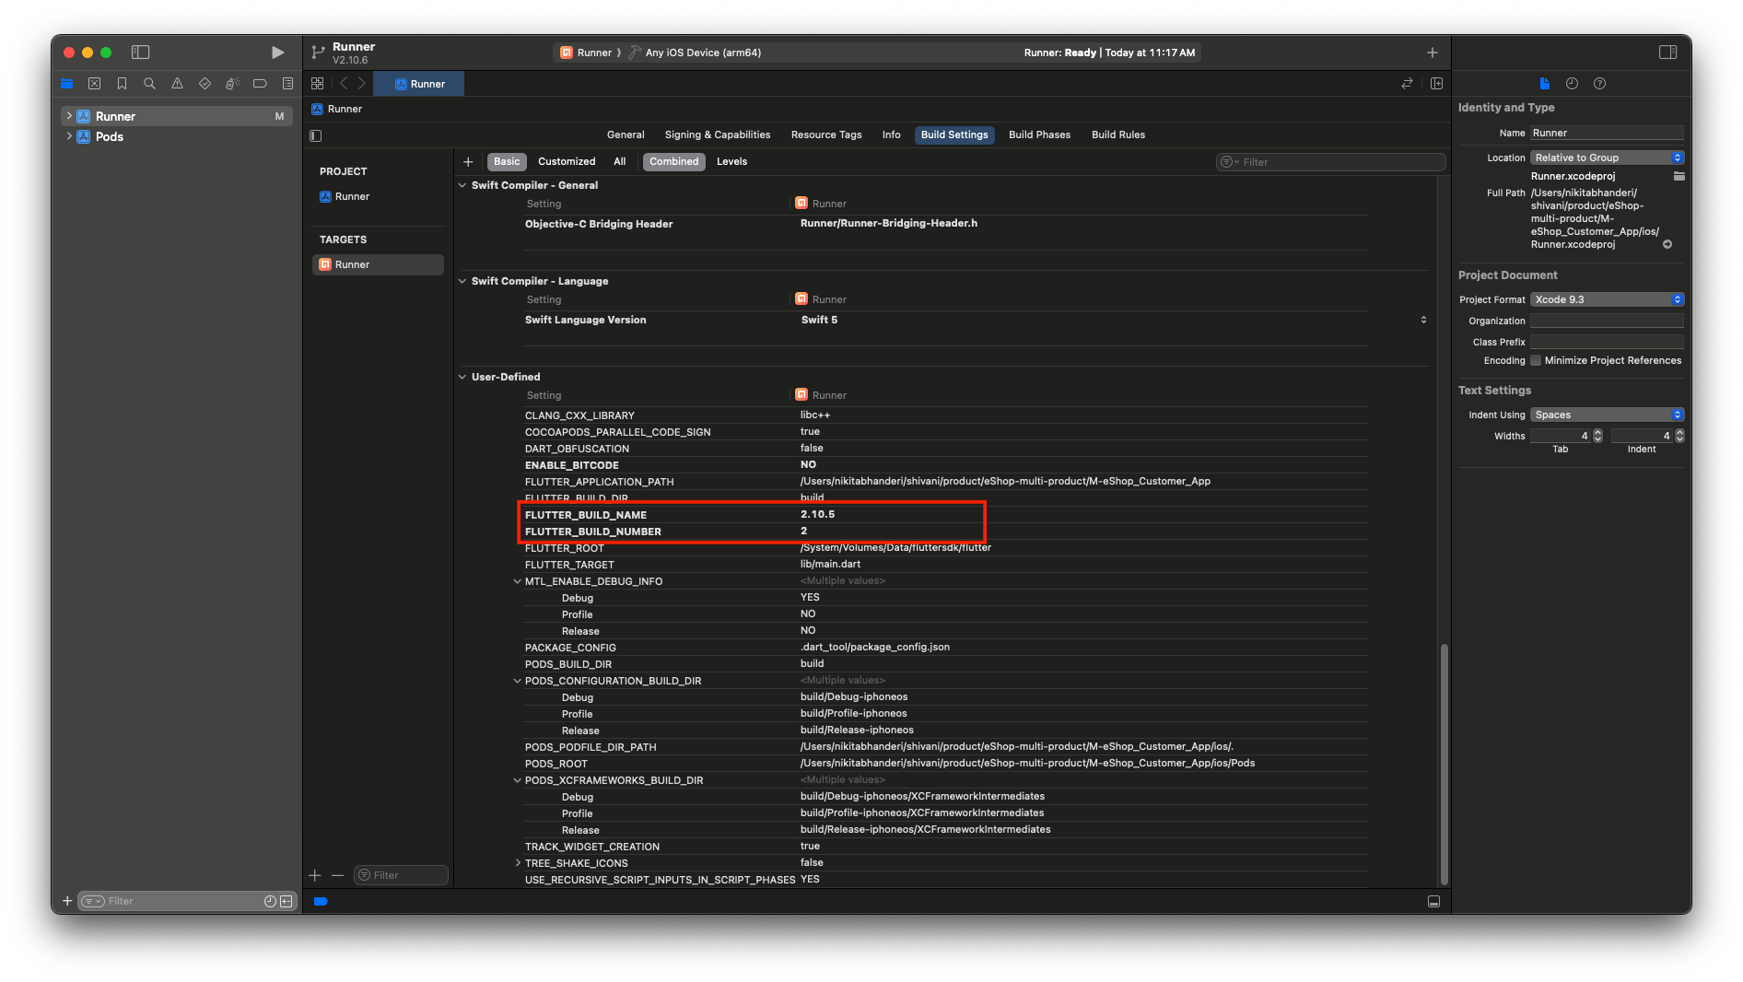
Task: Remove selected target with minus button
Action: [337, 875]
